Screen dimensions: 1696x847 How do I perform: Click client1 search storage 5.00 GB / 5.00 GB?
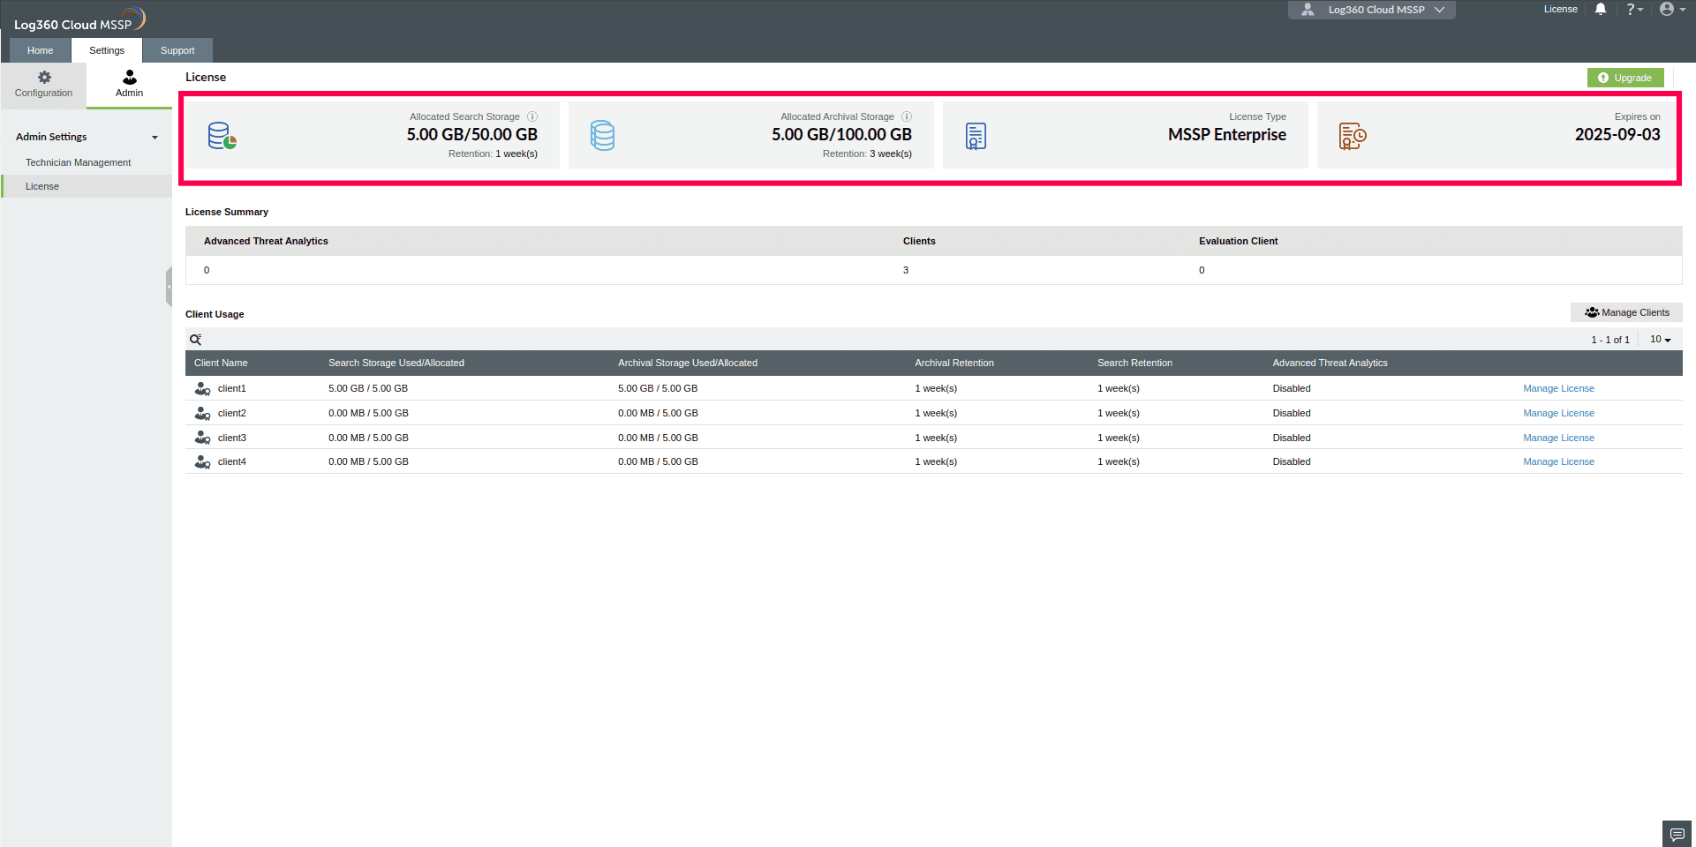tap(368, 388)
